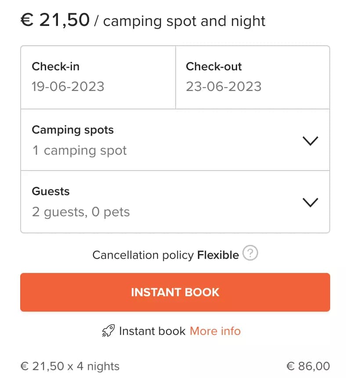
Task: Expand the Camping spots chevron arrow
Action: 310,141
